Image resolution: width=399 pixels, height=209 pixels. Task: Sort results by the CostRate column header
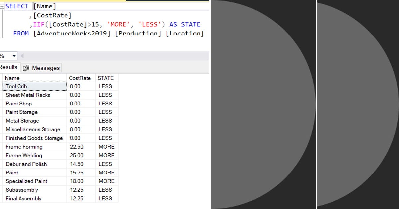coord(80,78)
